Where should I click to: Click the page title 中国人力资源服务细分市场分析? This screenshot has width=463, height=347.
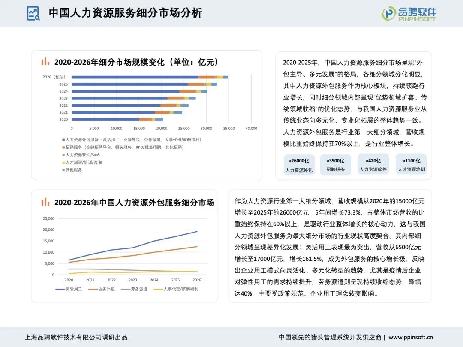126,13
